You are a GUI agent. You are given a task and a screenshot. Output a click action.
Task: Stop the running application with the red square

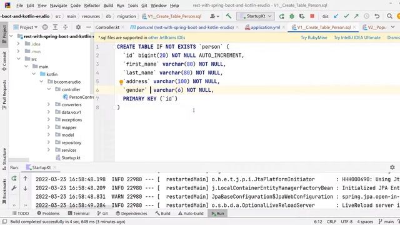click(x=312, y=16)
